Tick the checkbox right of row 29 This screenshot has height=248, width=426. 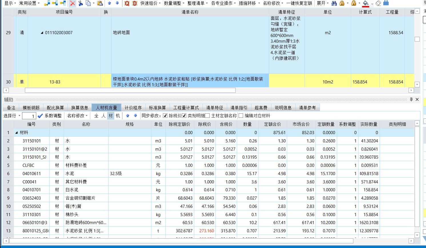tap(417, 39)
